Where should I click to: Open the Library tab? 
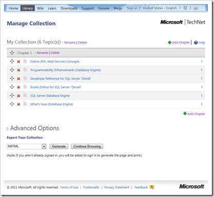point(28,8)
